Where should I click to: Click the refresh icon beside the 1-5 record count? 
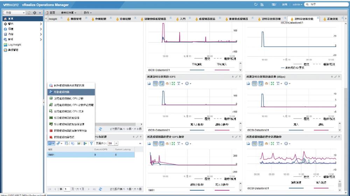click(x=100, y=129)
